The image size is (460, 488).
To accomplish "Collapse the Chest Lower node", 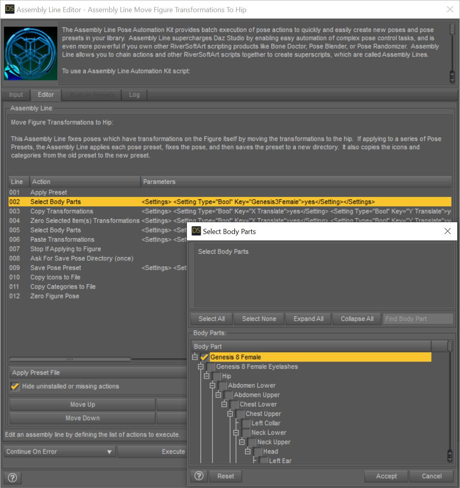I will coord(225,404).
